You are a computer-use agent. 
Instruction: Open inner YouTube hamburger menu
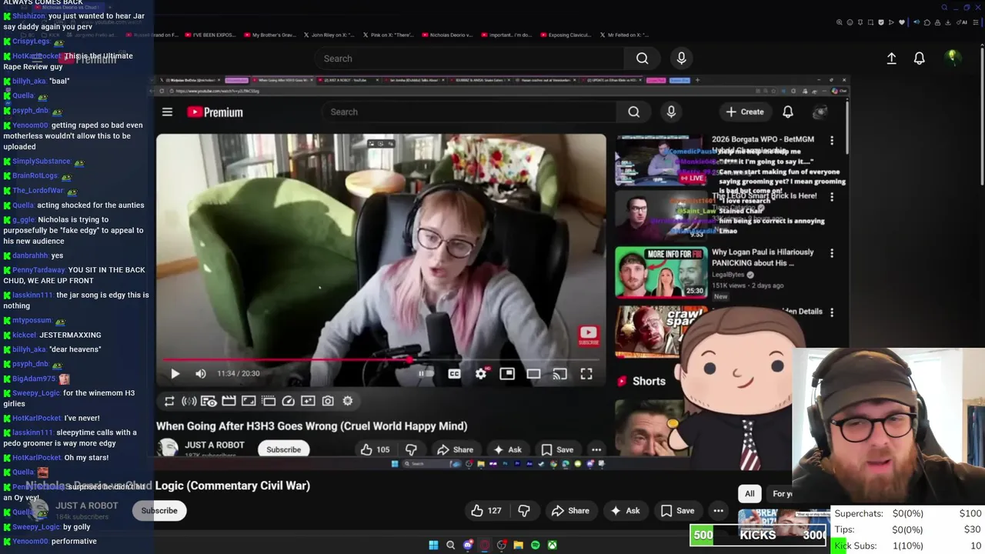click(167, 112)
